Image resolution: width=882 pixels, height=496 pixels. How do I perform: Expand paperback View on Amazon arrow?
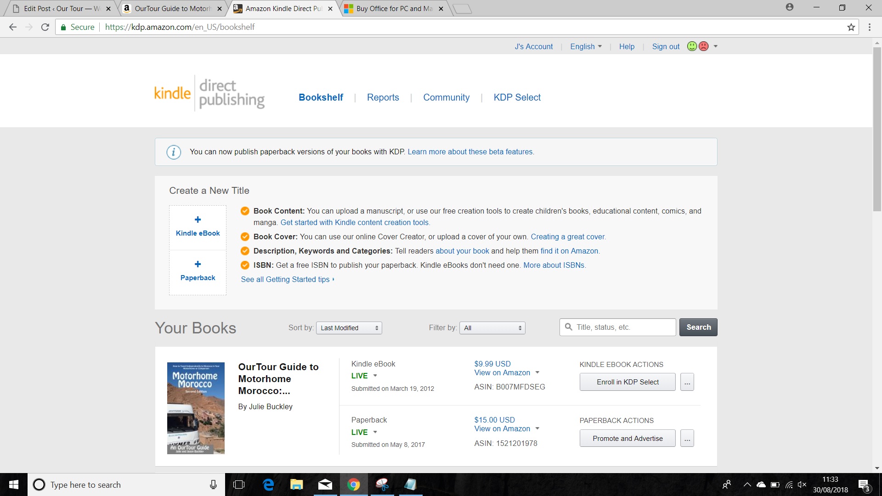click(537, 428)
